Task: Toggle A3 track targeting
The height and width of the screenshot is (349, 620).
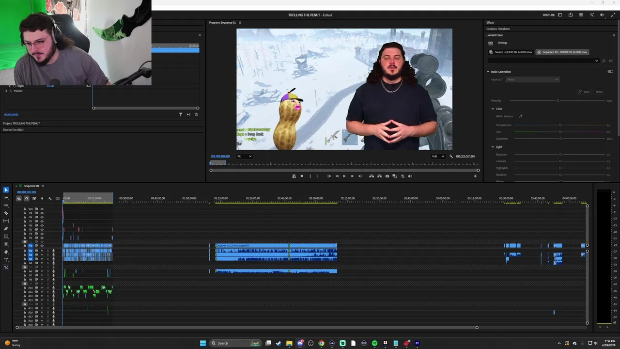Action: coord(31,259)
